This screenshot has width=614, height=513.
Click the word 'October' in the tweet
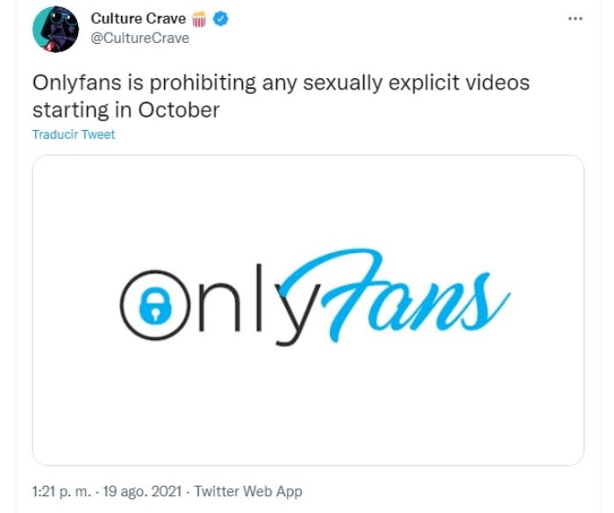coord(179,110)
